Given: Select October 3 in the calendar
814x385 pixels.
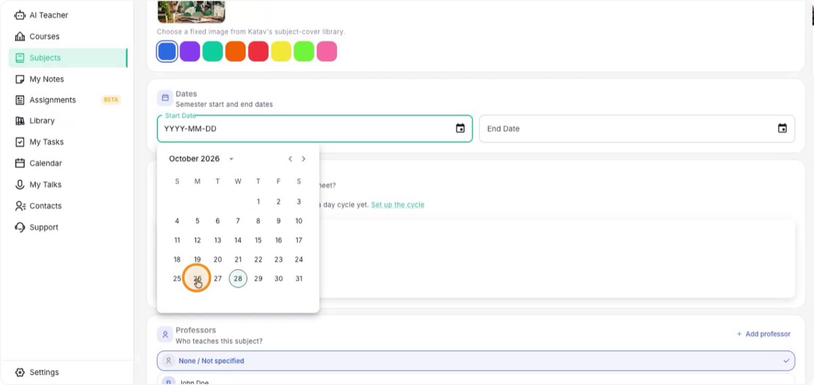Looking at the screenshot, I should pyautogui.click(x=298, y=201).
